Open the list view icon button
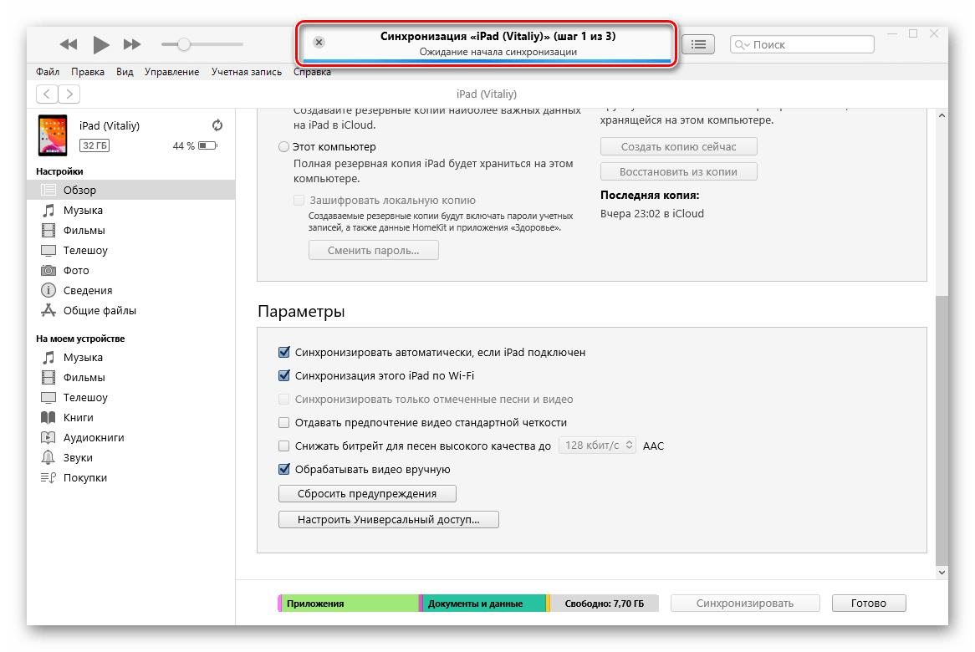Image resolution: width=975 pixels, height=652 pixels. 699,44
